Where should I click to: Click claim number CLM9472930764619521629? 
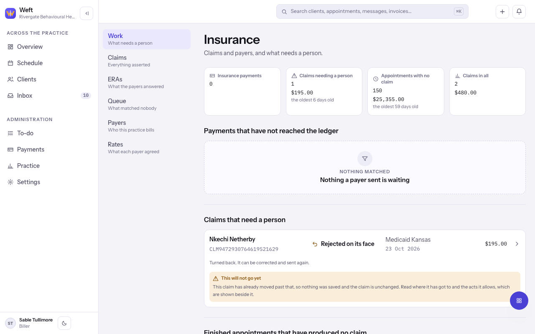(244, 249)
